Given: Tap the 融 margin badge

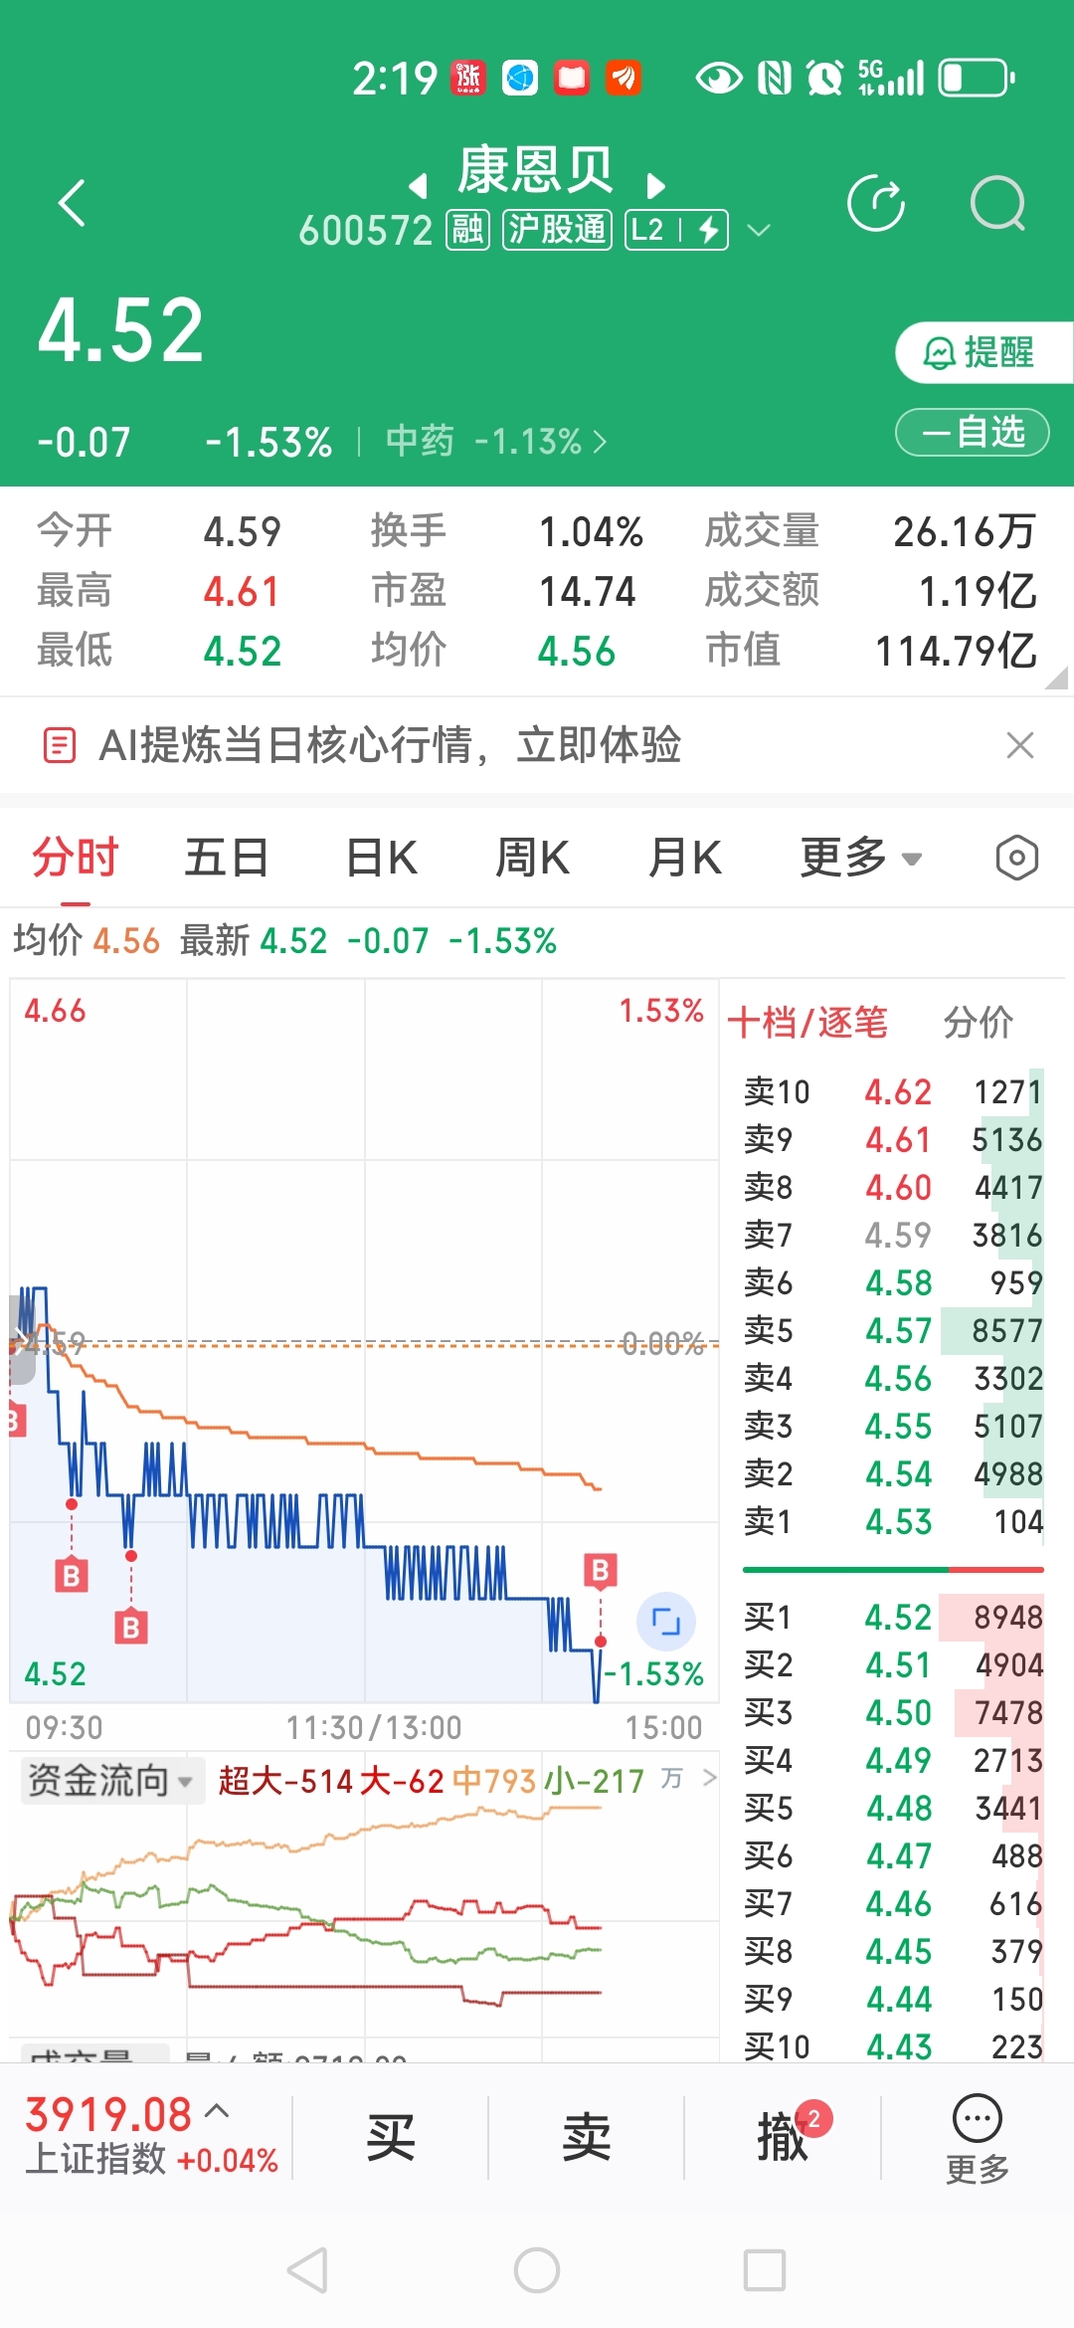Looking at the screenshot, I should (x=467, y=231).
